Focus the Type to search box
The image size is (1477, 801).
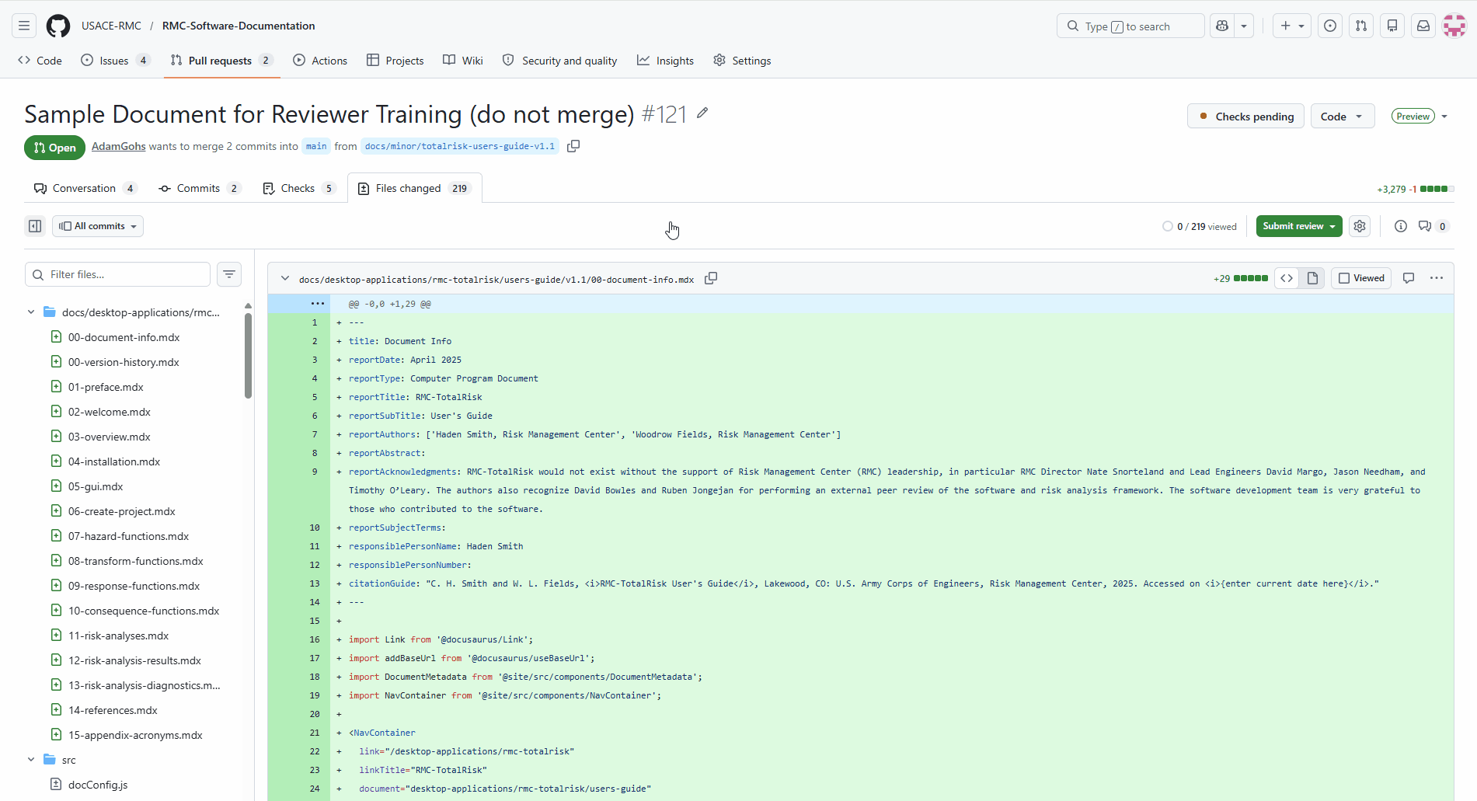1130,26
